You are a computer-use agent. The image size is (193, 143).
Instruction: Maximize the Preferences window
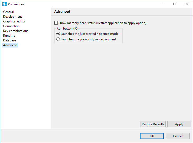pos(175,4)
